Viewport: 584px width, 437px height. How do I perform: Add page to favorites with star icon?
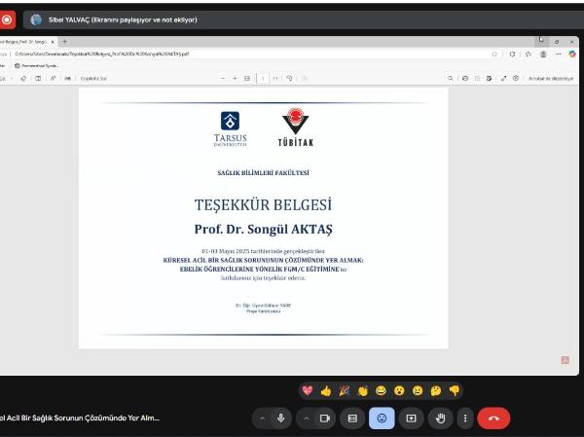click(x=494, y=55)
